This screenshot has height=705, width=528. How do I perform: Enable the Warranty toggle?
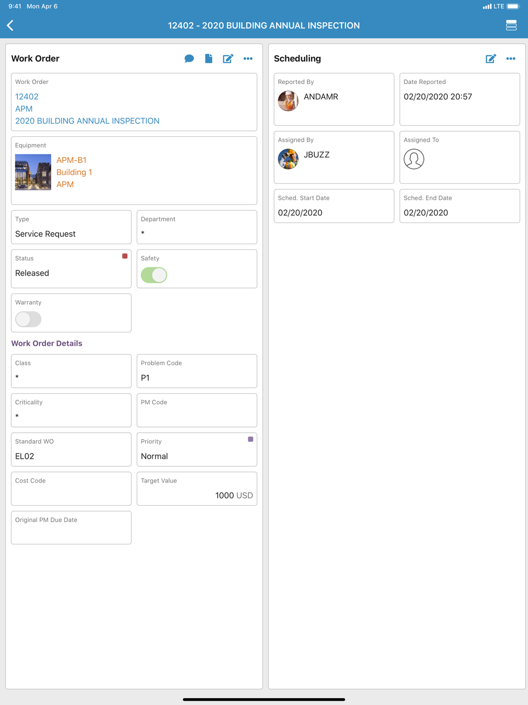click(x=29, y=319)
